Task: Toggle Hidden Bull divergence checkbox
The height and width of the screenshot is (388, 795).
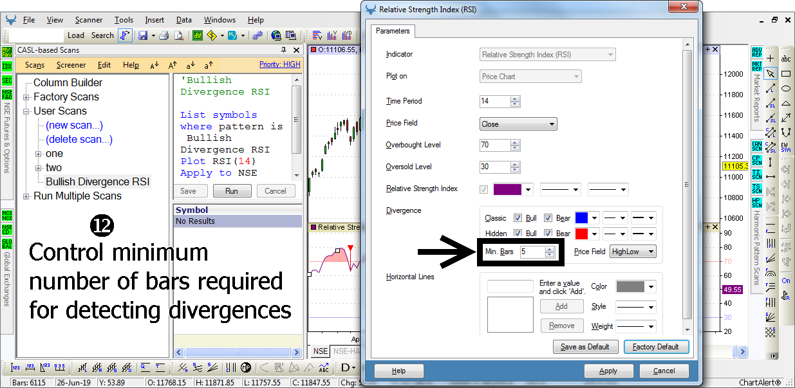Action: pos(518,234)
